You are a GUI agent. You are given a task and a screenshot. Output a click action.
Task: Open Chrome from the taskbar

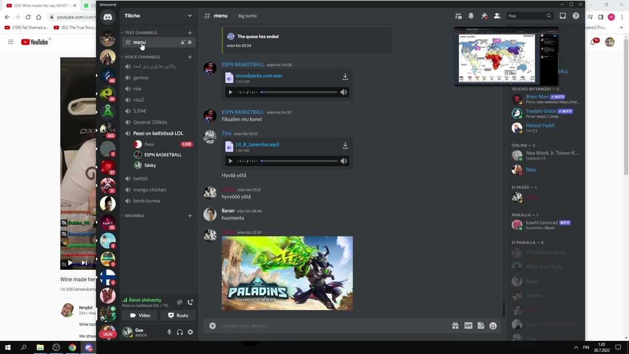(72, 348)
